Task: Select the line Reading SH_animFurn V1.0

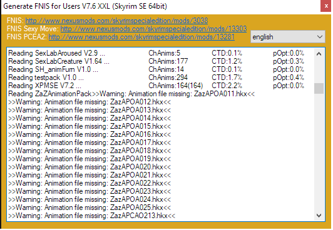Action: (53, 69)
